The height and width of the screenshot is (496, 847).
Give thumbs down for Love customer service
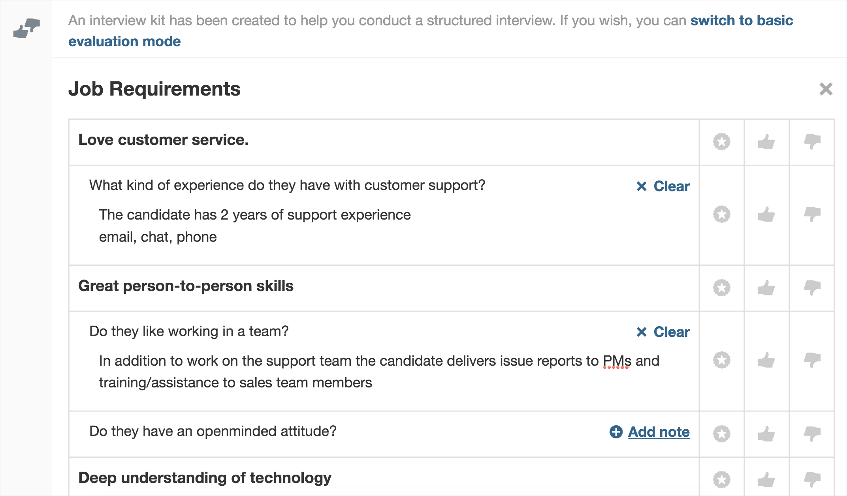(812, 142)
